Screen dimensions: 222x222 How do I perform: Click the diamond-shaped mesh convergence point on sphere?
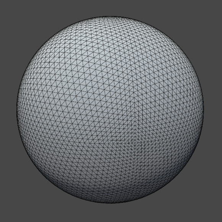coord(134,144)
